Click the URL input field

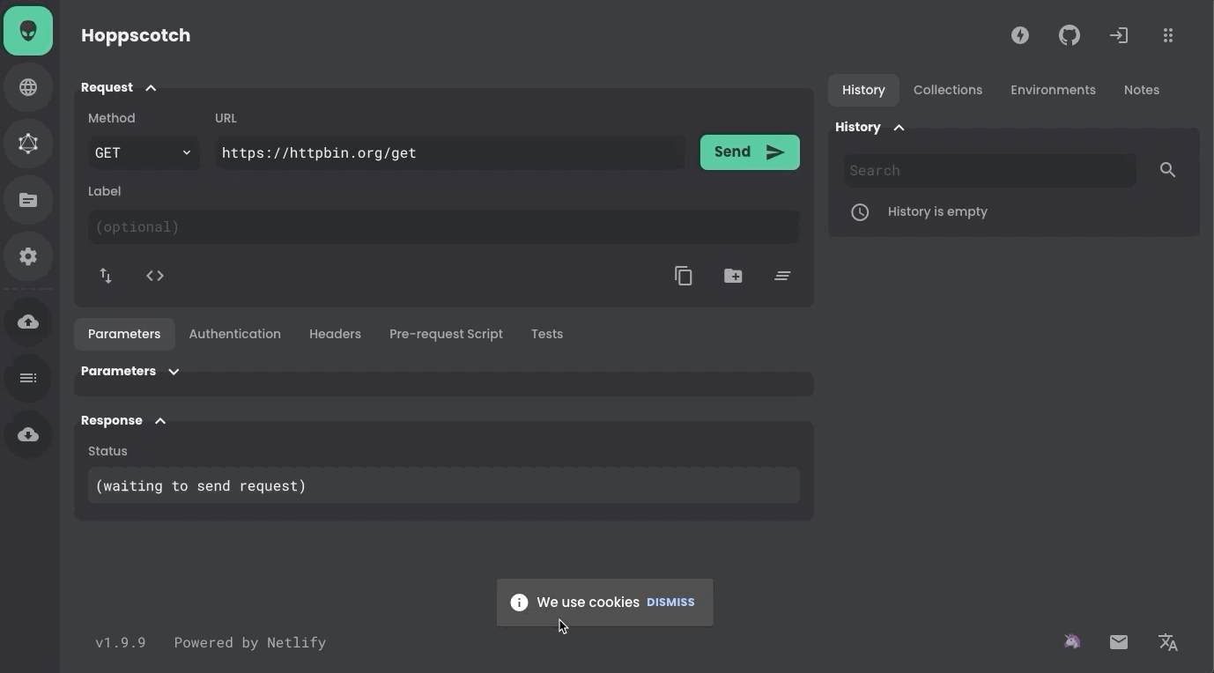[450, 152]
